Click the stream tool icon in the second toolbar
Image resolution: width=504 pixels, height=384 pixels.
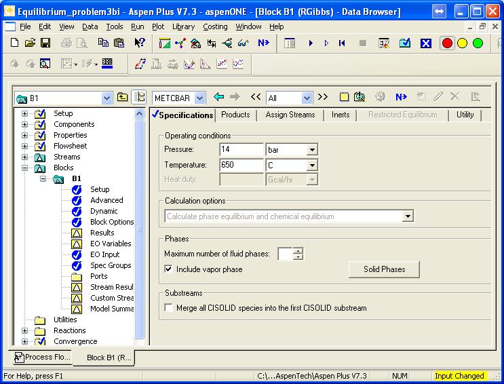140,64
